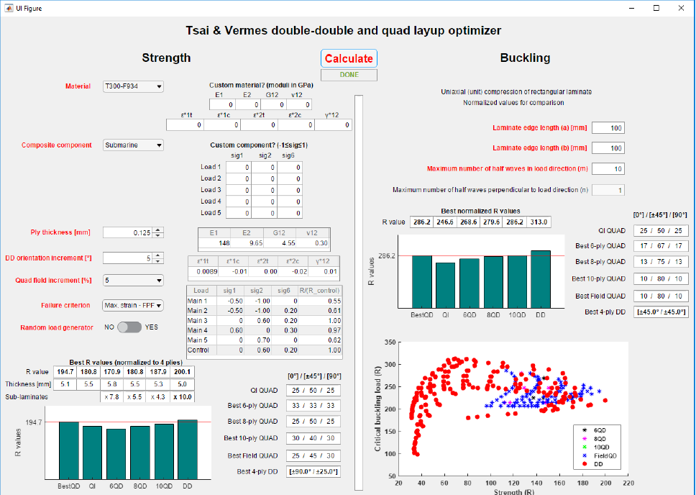
Task: Open the Composite component dropdown showing Submarine
Action: [133, 145]
